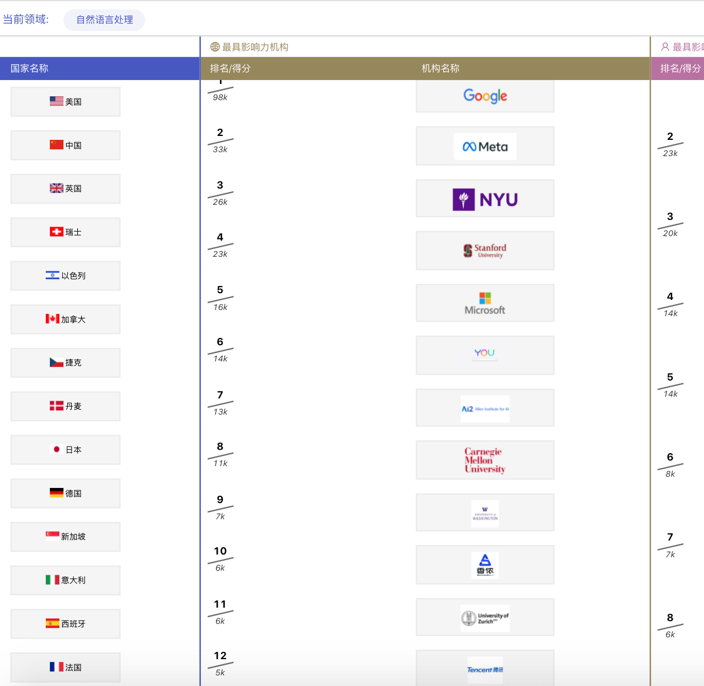
Task: Click the person icon in the pink section header
Action: [665, 47]
